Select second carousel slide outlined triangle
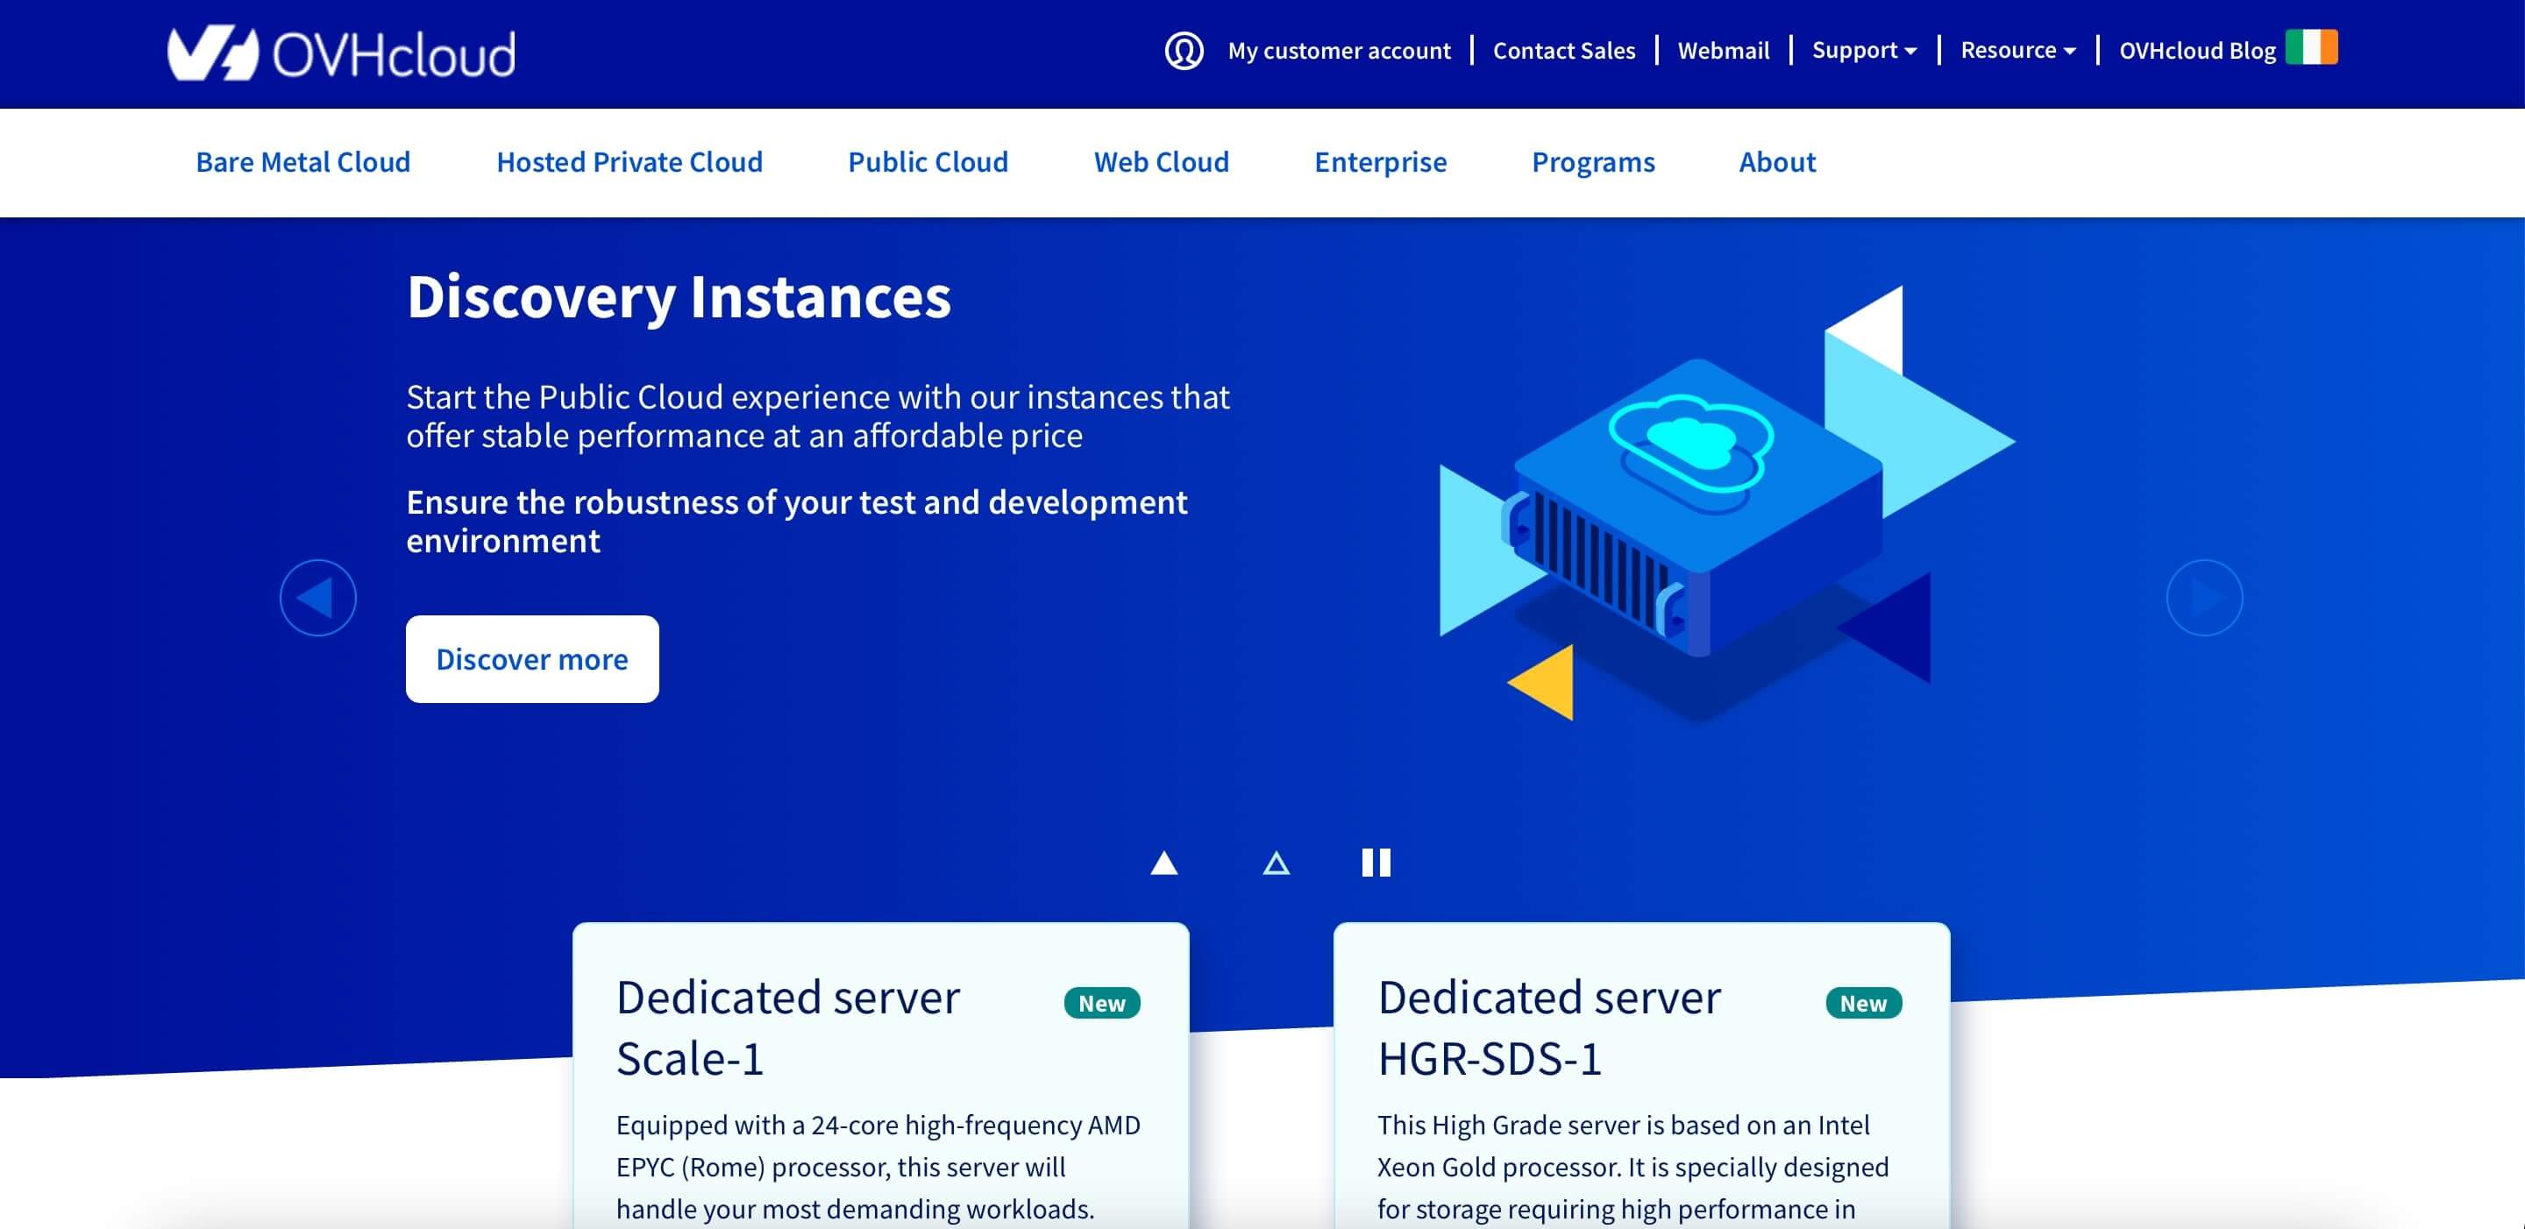This screenshot has width=2525, height=1229. click(x=1277, y=863)
